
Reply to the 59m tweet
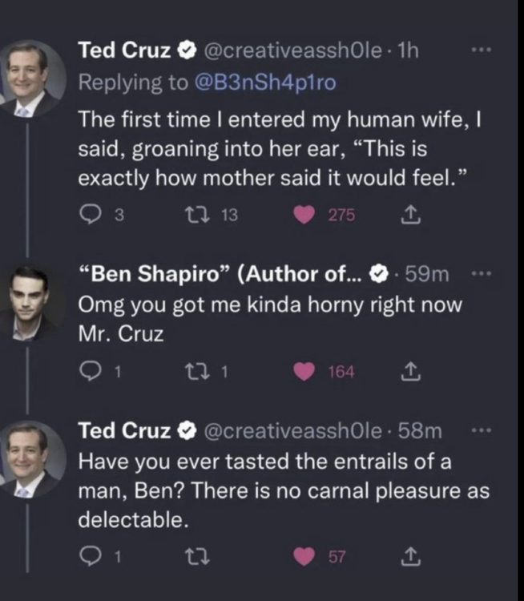point(87,372)
